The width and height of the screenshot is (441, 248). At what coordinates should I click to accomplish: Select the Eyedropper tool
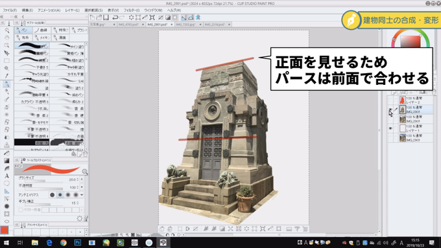(6, 76)
